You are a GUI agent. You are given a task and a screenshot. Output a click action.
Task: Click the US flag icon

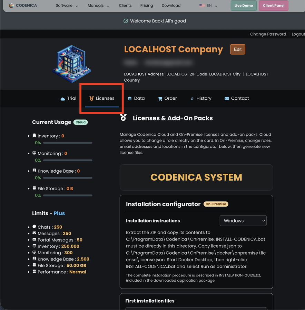[202, 6]
